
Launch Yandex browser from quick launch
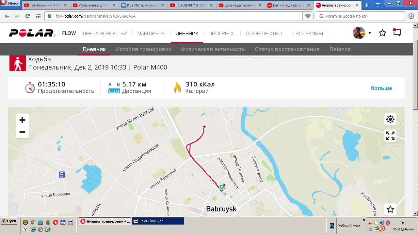25,229
